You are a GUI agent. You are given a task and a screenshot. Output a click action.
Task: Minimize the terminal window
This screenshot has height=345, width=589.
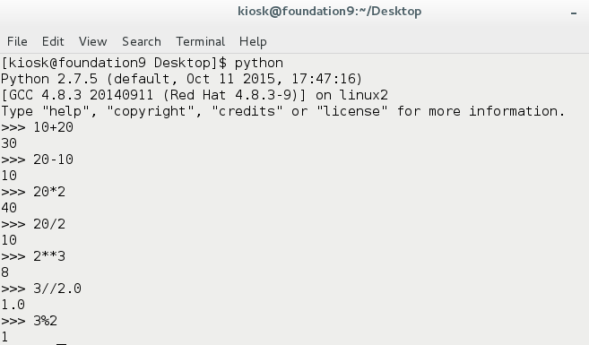574,13
